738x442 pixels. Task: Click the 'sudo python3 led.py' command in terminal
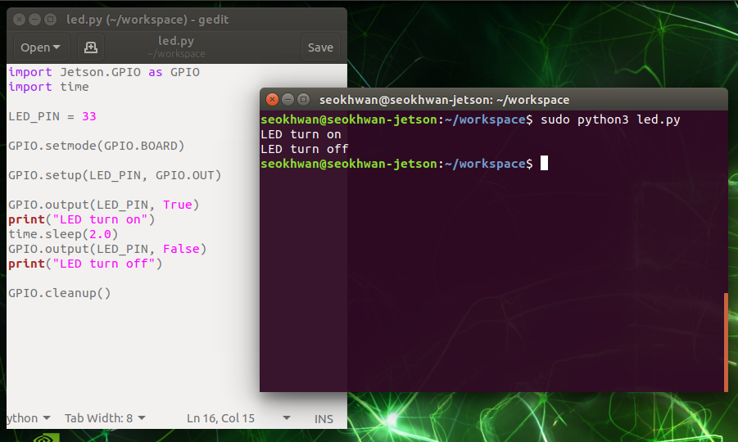click(610, 120)
